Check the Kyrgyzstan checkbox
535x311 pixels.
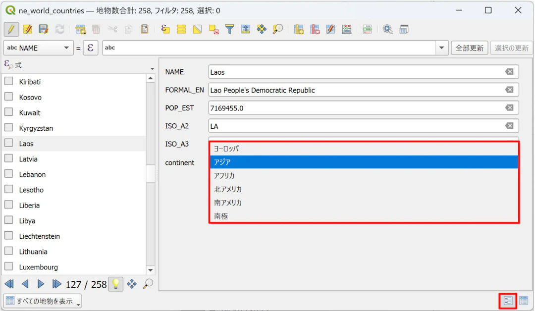pyautogui.click(x=9, y=128)
